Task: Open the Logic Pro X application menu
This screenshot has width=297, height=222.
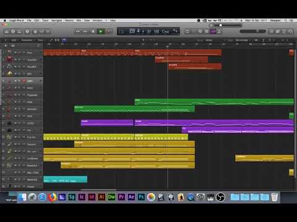Action: point(17,20)
